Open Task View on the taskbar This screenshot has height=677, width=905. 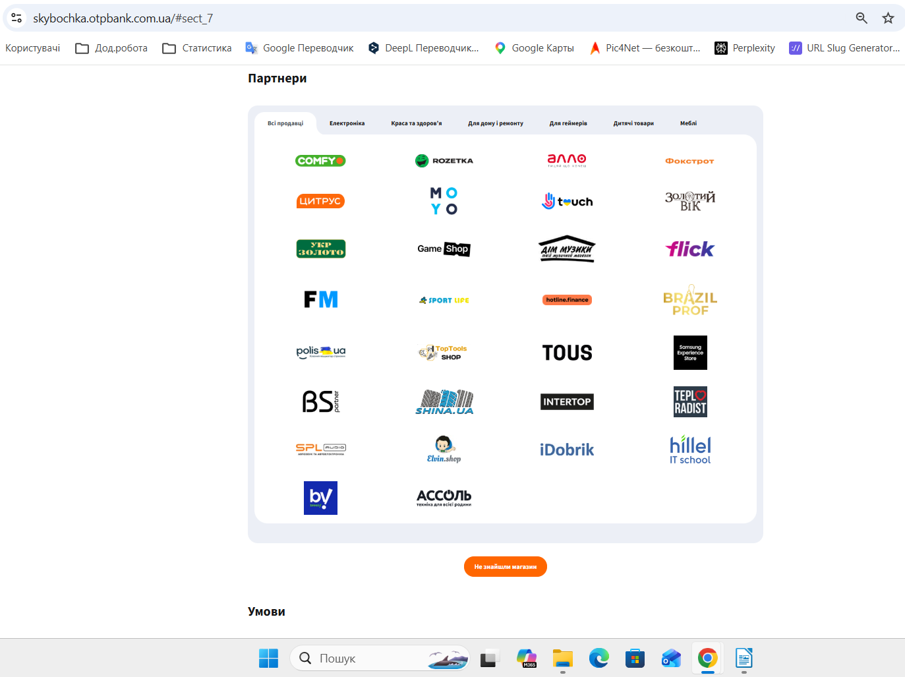(x=490, y=658)
